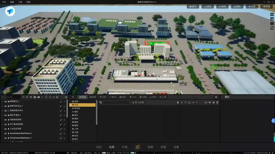Click the scene list search field
275x154 pixels.
pos(13,97)
